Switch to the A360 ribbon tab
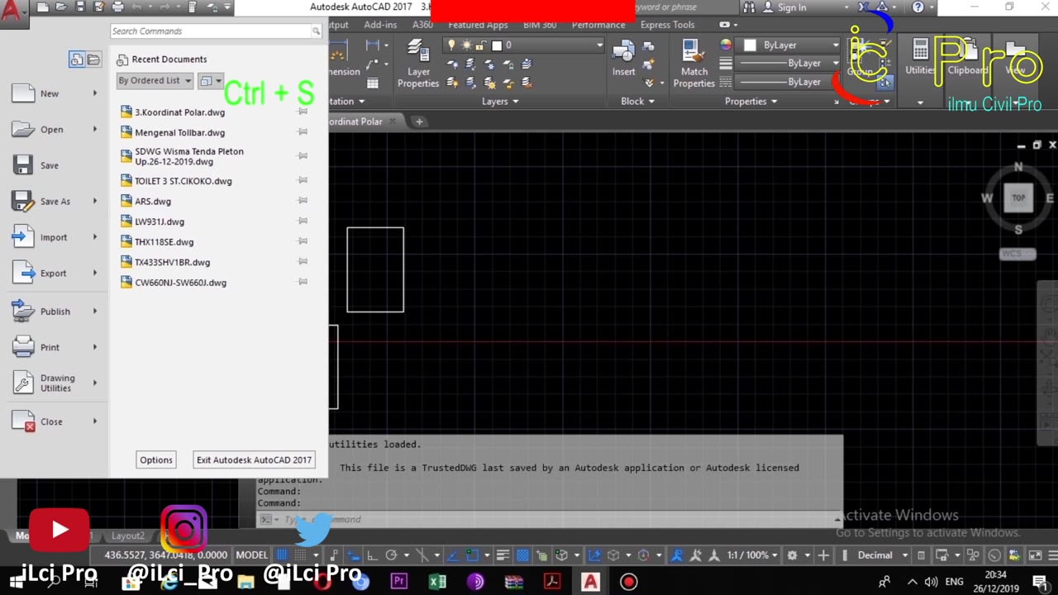This screenshot has height=595, width=1058. (x=422, y=25)
